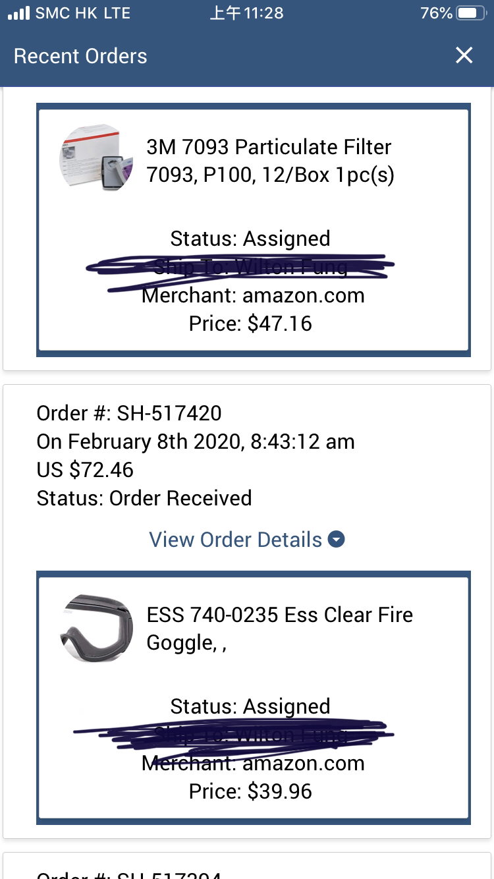Open the 3M 7093 filter product thumbnail
Image resolution: width=494 pixels, height=879 pixels.
point(96,158)
